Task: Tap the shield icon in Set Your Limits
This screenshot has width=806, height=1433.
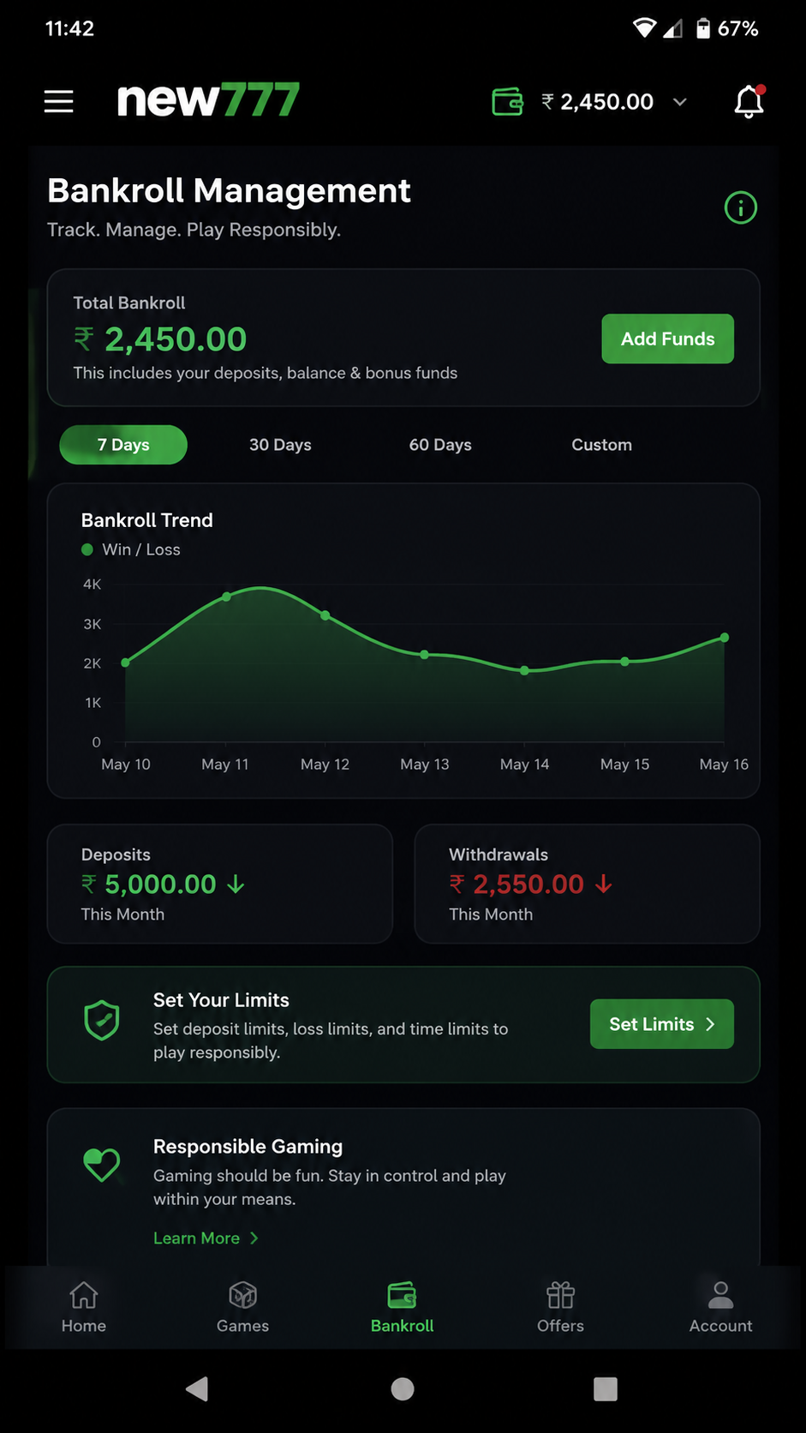Action: 102,1021
